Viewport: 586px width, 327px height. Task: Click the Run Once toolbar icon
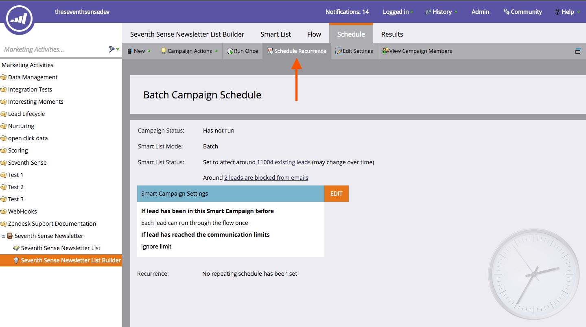[x=230, y=51]
